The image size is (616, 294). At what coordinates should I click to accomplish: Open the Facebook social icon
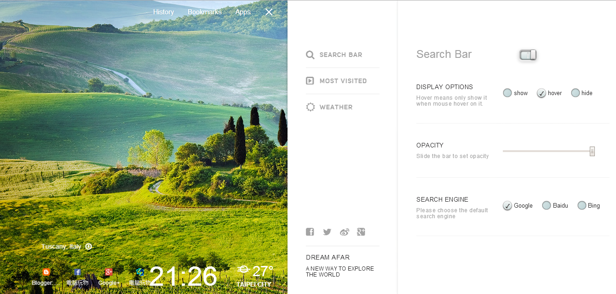click(310, 232)
